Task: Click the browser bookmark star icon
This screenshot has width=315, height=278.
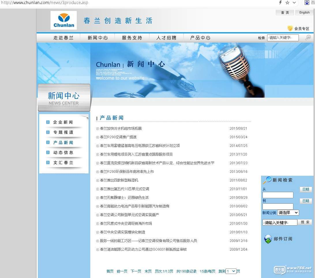Action: click(x=287, y=3)
